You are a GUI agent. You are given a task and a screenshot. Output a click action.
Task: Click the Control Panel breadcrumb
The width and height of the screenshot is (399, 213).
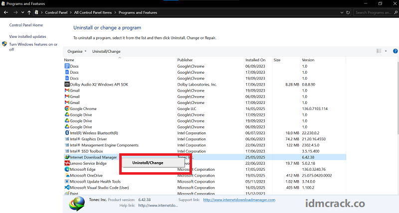pos(56,12)
